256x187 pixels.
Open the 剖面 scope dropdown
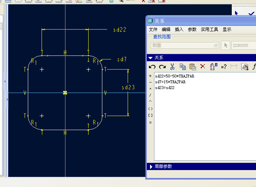click(185, 45)
